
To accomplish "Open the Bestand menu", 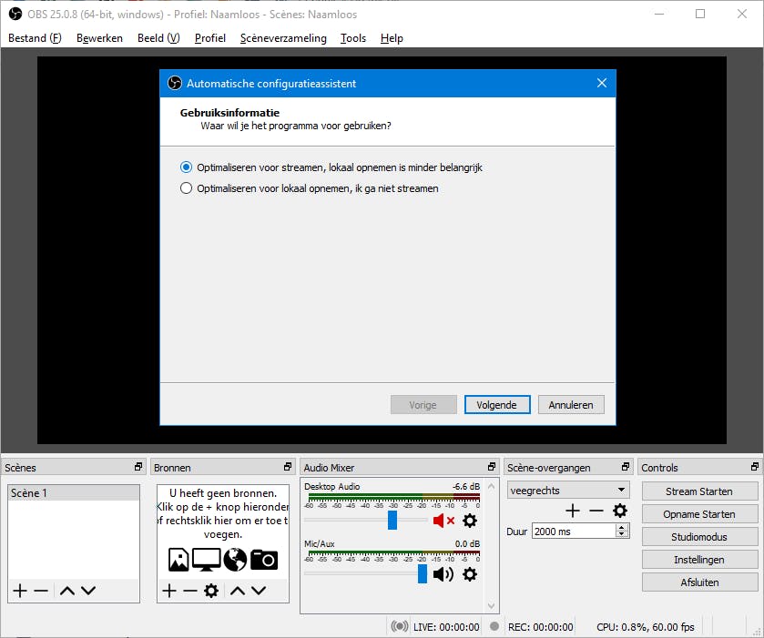I will [36, 38].
